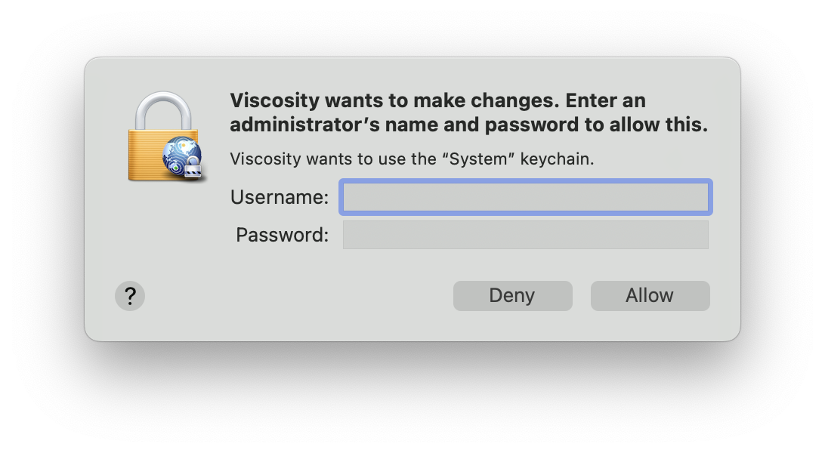Click the quoted word "System" in the message
The height and width of the screenshot is (453, 825).
pyautogui.click(x=481, y=159)
